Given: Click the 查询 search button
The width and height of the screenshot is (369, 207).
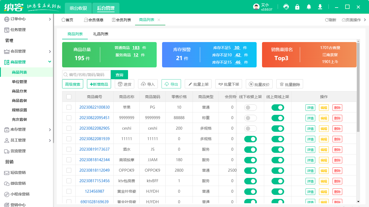Looking at the screenshot, I should point(119,75).
